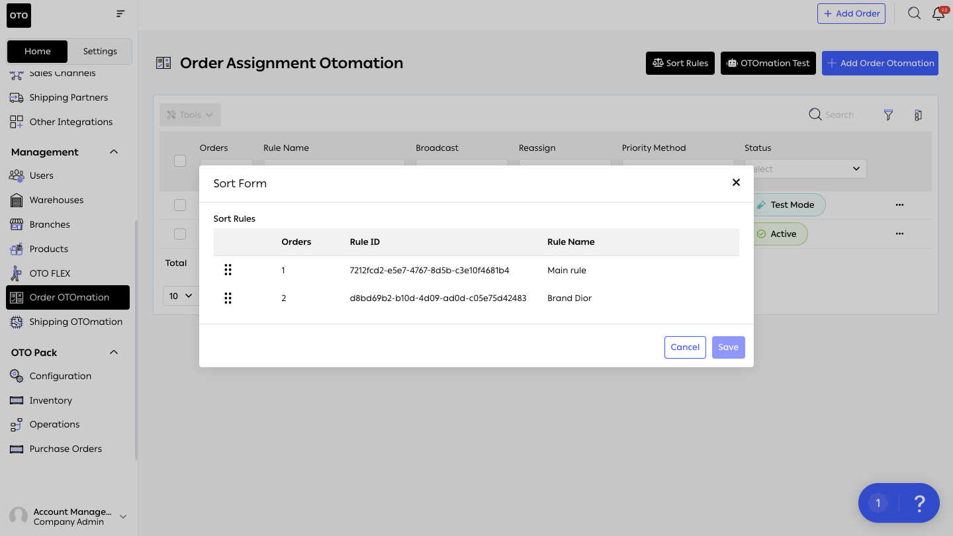Screen dimensions: 953x536
Task: Click the Users icon in sidebar
Action: [x=17, y=175]
